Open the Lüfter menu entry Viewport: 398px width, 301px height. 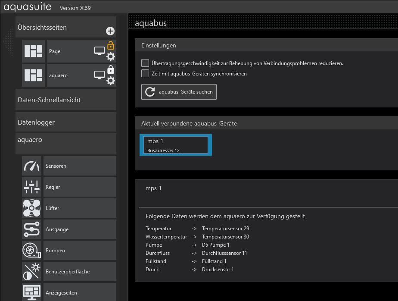[80, 208]
